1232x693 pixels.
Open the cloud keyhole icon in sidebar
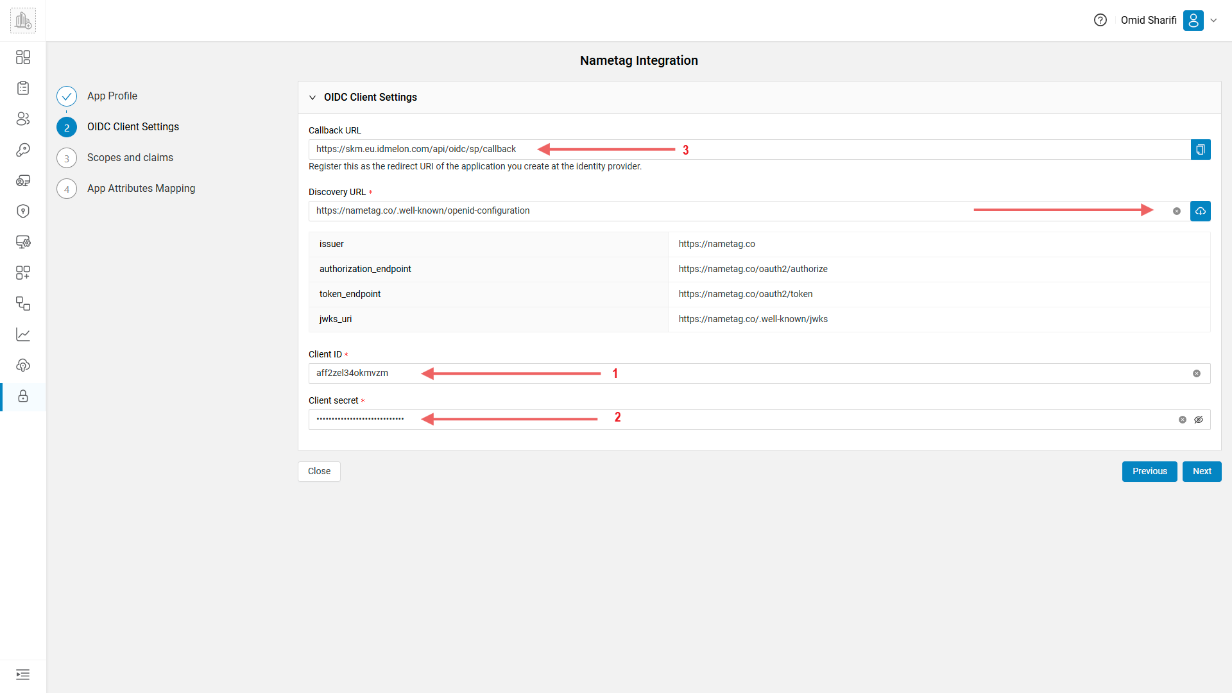tap(23, 366)
